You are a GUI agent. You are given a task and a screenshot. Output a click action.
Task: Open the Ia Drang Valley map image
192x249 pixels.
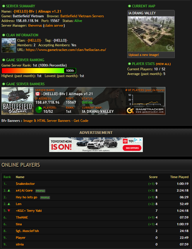point(151,34)
